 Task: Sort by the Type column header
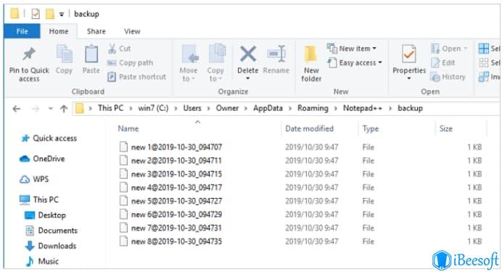371,128
